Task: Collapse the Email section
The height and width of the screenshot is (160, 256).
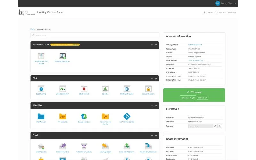Action: (x=152, y=135)
